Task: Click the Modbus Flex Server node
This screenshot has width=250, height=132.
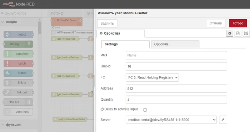Action: tap(66, 22)
